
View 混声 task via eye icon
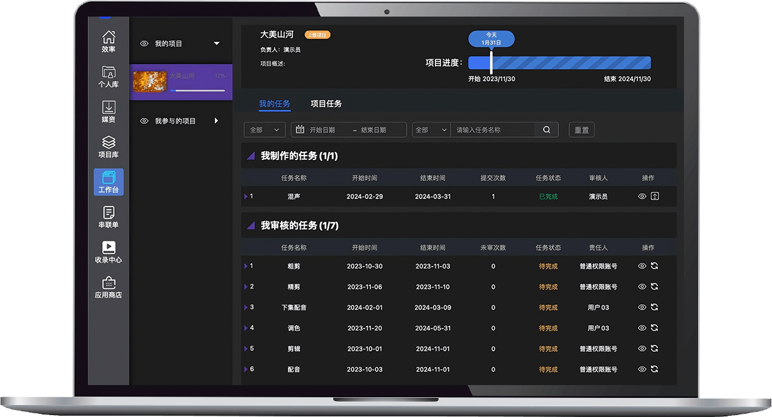642,196
